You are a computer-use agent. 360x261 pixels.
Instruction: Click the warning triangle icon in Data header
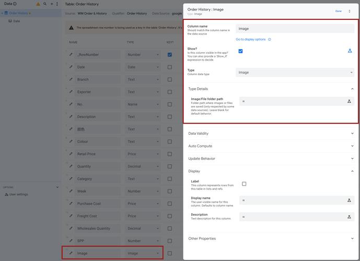pyautogui.click(x=38, y=4)
